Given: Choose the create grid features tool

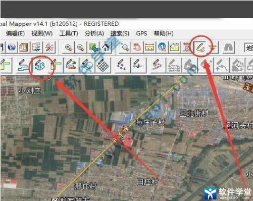Looking at the screenshot, I should (x=103, y=65).
